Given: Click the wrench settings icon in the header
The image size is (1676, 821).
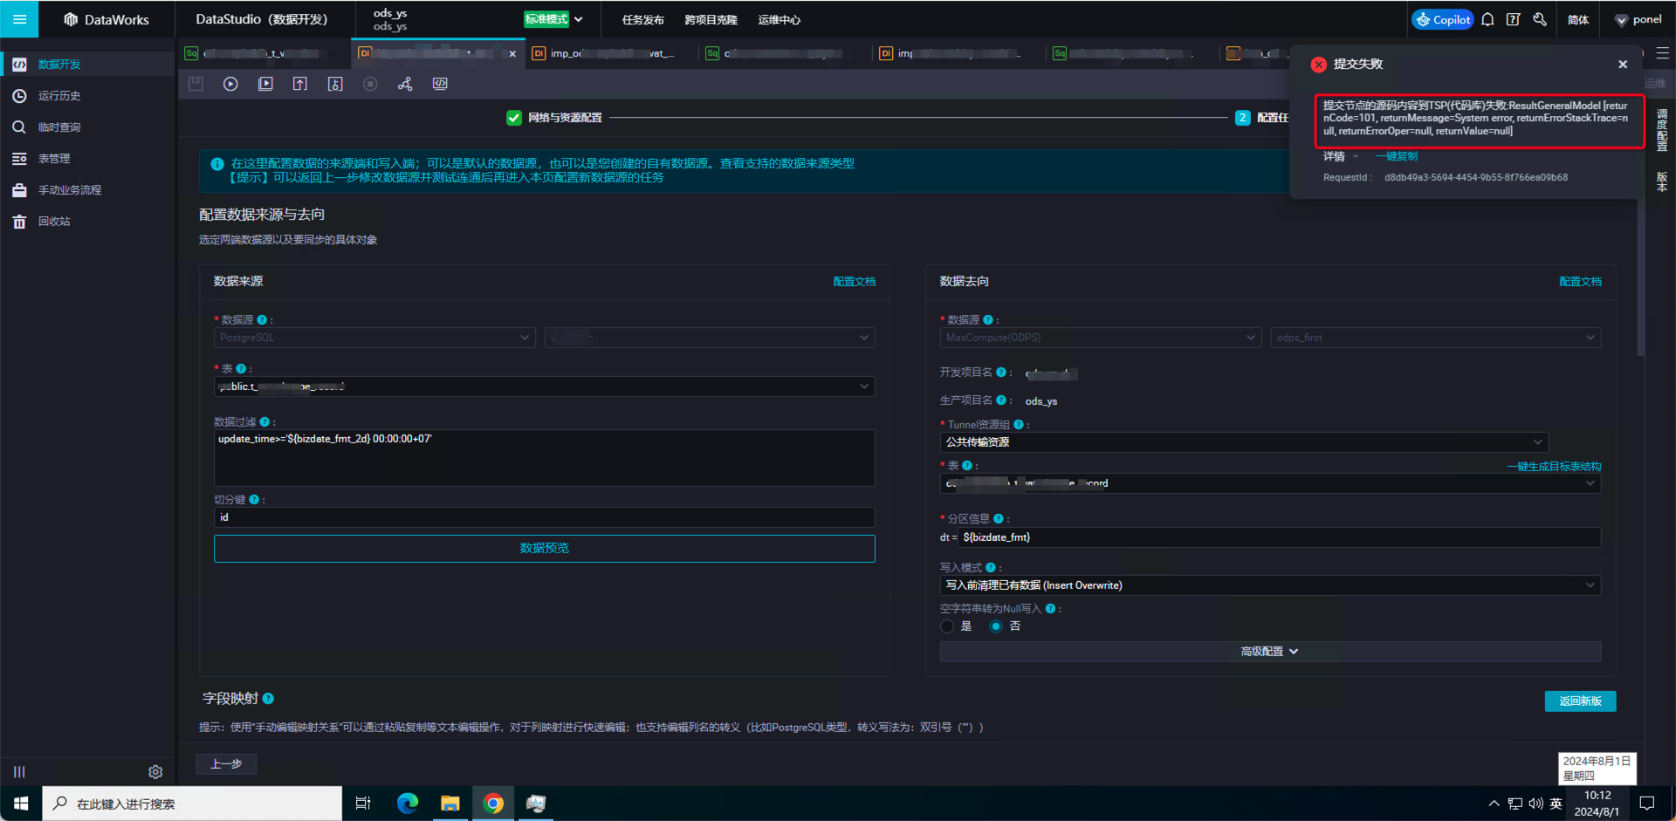Looking at the screenshot, I should (x=1540, y=19).
